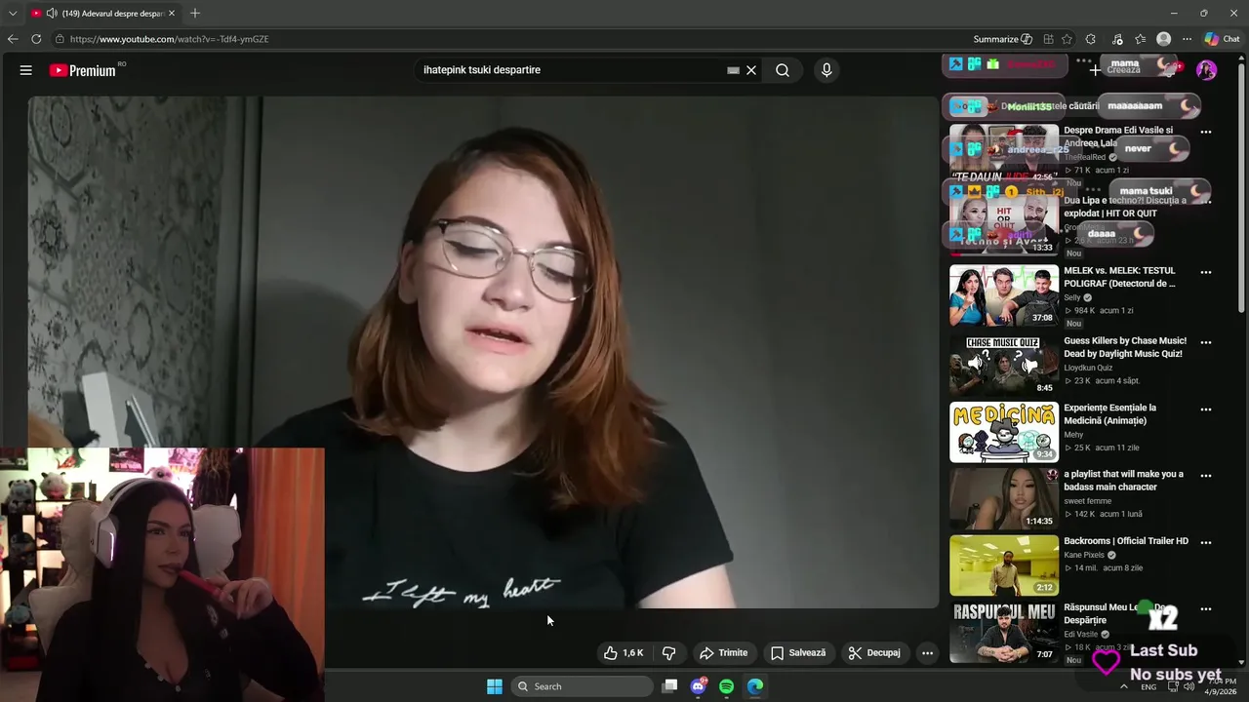Image resolution: width=1249 pixels, height=702 pixels.
Task: Visit the Lloydkun Quiz channel
Action: [1088, 368]
